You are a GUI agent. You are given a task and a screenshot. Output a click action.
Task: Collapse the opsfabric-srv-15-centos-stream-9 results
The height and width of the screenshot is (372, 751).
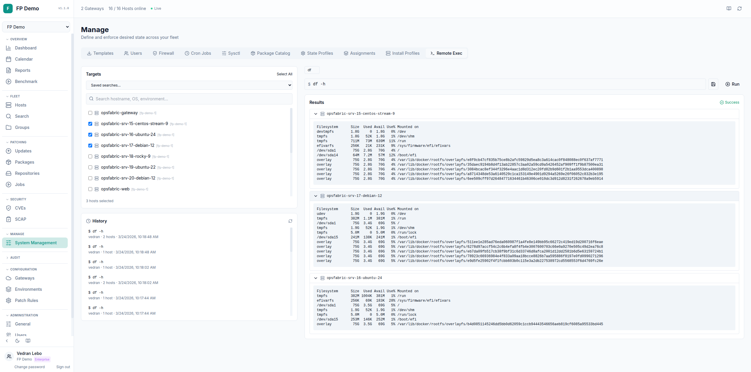pos(315,114)
